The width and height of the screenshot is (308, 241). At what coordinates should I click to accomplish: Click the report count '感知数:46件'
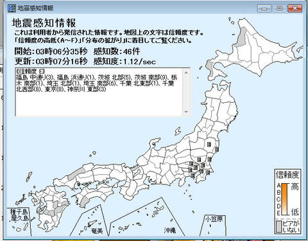point(117,51)
